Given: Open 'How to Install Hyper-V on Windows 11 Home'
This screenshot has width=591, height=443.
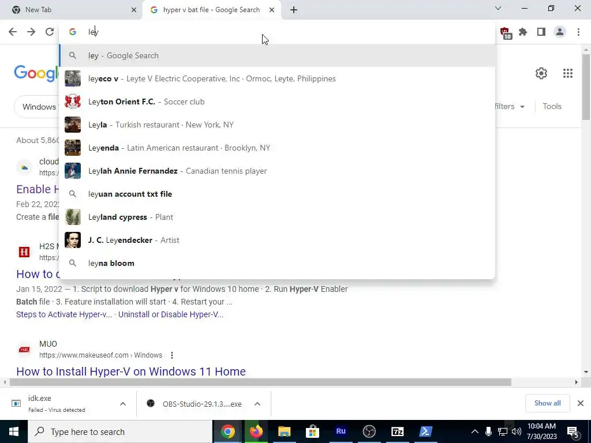Looking at the screenshot, I should pyautogui.click(x=131, y=371).
